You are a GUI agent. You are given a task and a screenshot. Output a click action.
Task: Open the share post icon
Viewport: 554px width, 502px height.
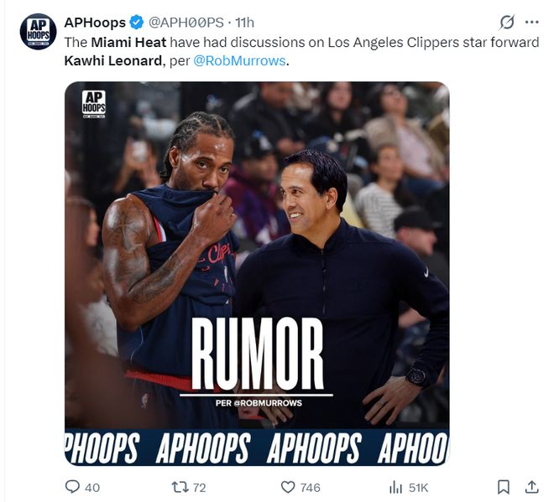531,487
